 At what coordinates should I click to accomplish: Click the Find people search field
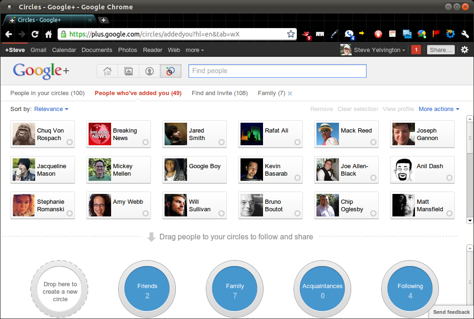tap(278, 71)
